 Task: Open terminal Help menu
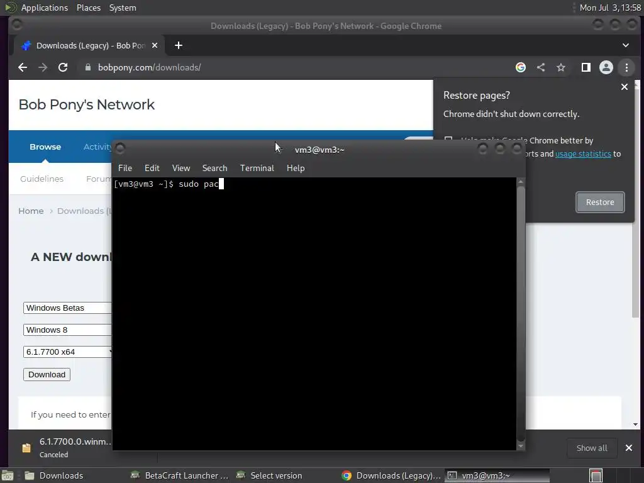296,168
